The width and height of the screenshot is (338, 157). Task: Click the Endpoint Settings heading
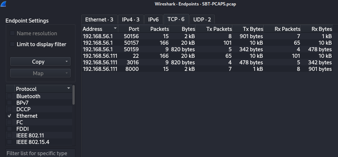tap(27, 21)
